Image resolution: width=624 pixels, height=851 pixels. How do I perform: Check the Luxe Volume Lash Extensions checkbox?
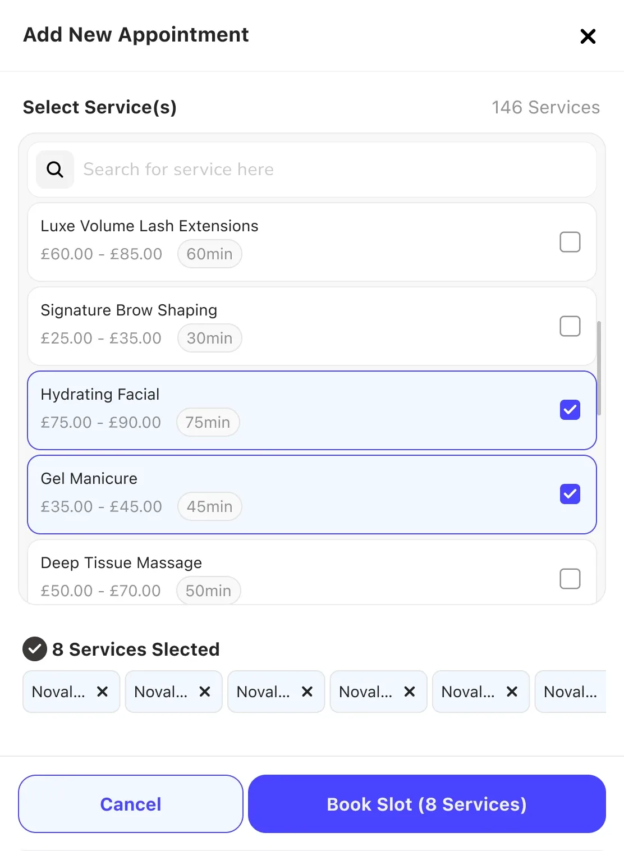[570, 242]
